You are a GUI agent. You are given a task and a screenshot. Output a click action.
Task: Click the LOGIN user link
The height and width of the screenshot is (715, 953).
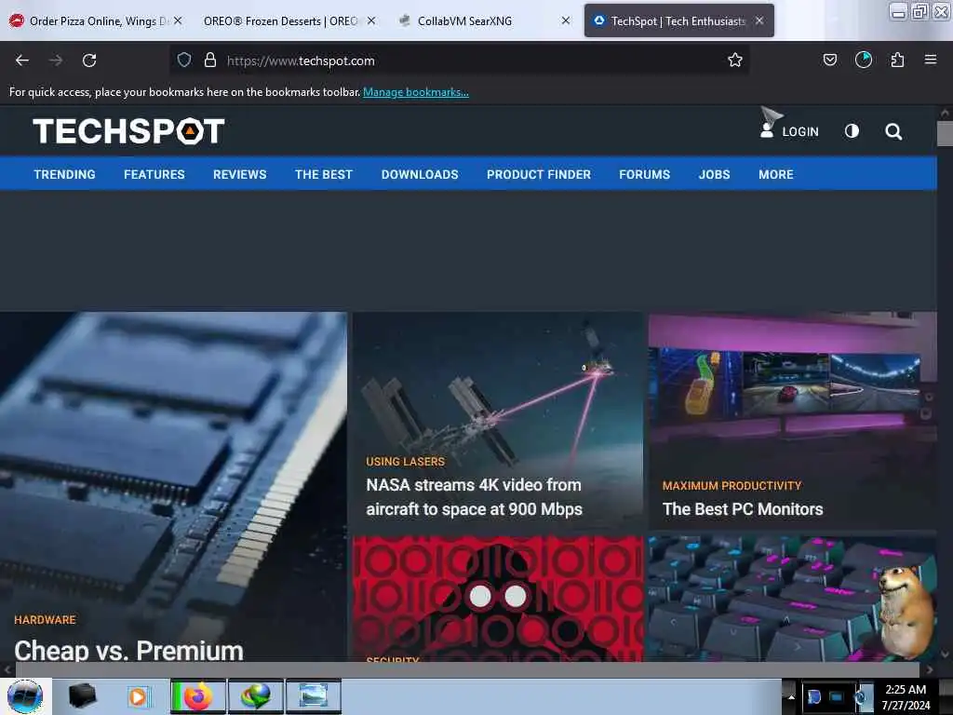789,130
